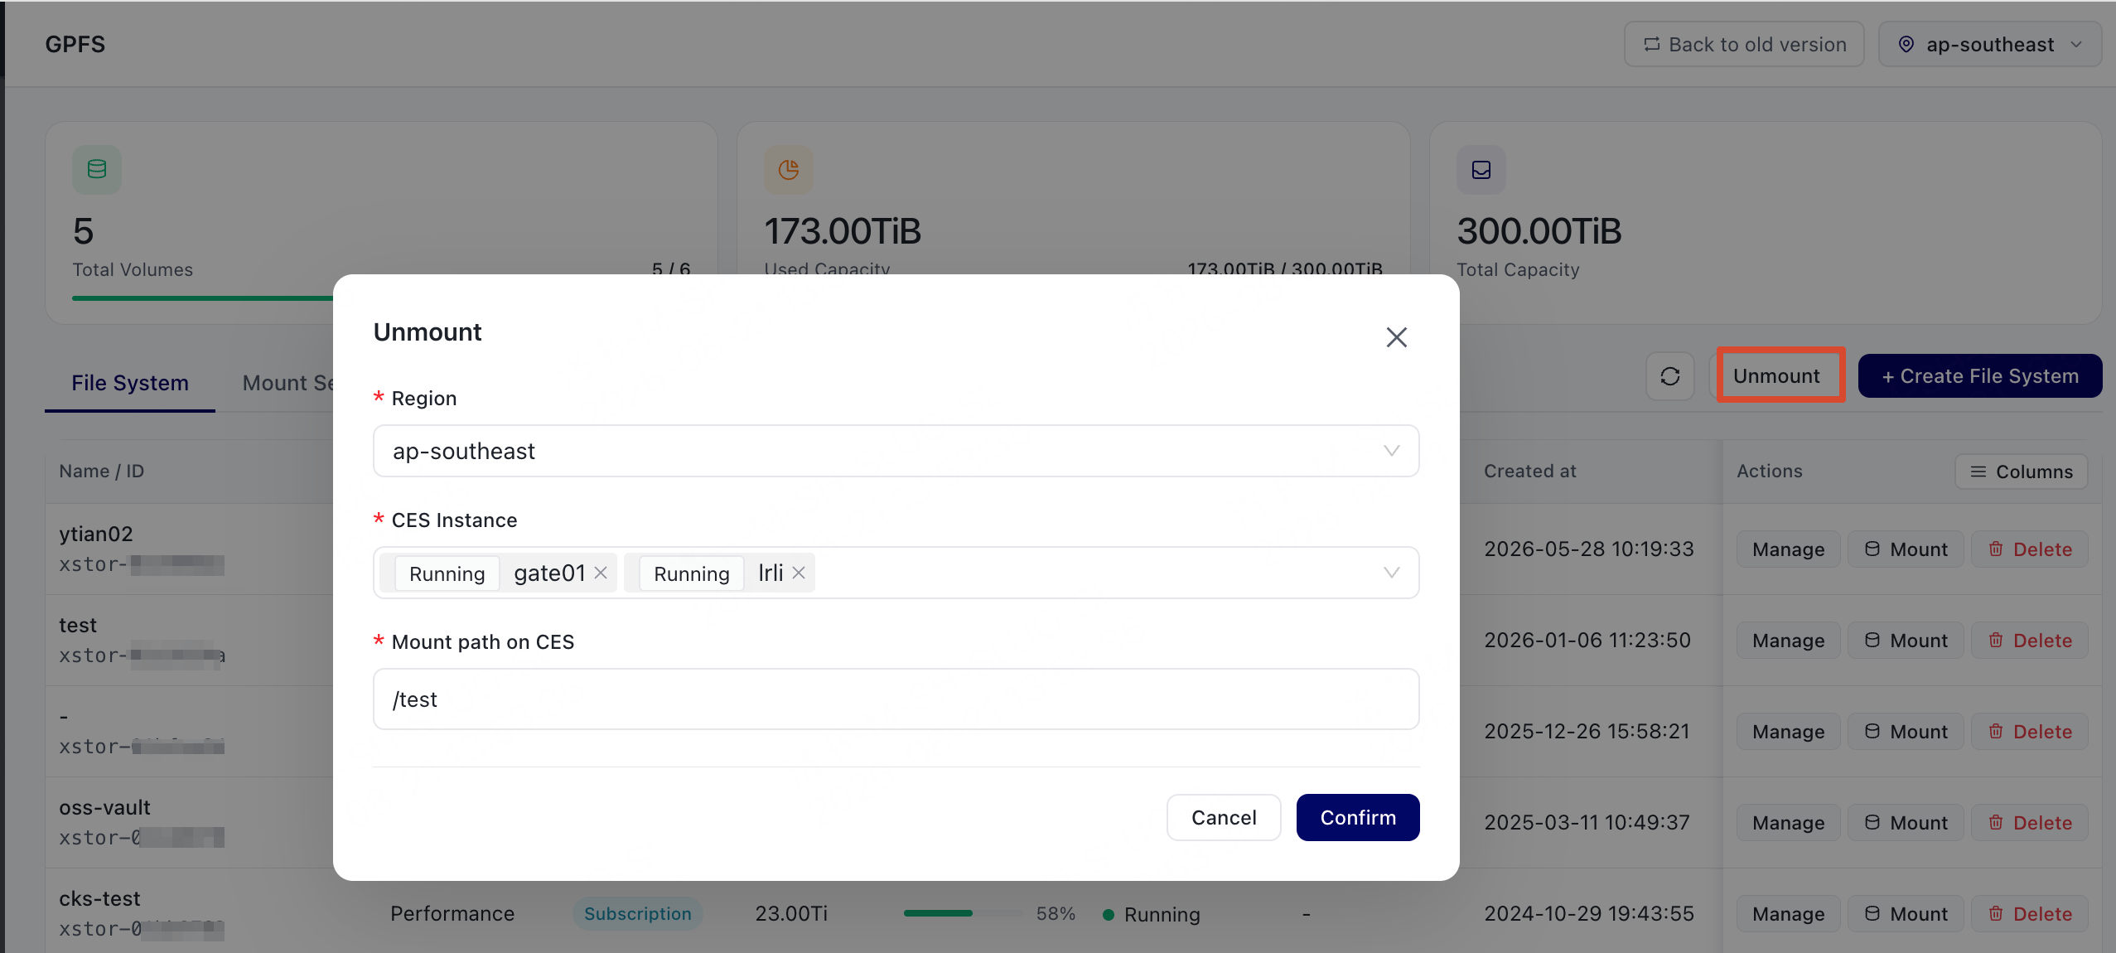Remove the lrli instance tag
2116x953 pixels.
799,573
